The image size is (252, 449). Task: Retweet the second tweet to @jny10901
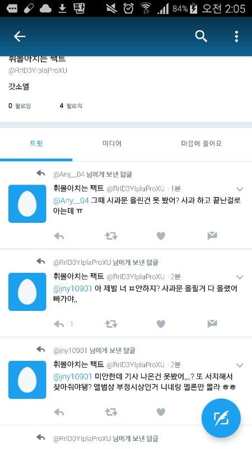tap(111, 324)
